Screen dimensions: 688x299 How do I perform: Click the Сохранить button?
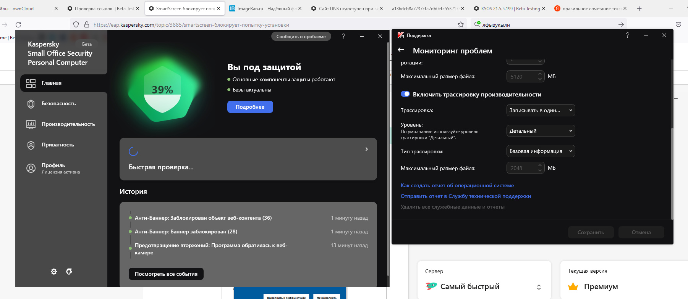(591, 232)
